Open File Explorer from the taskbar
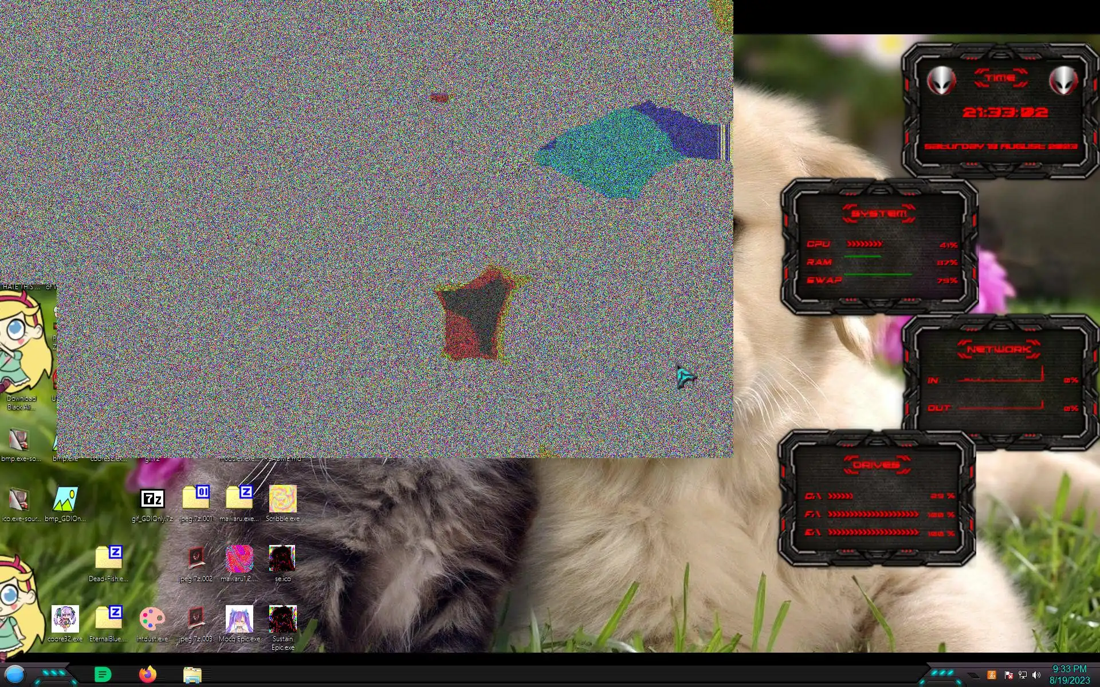The width and height of the screenshot is (1100, 687). 192,675
